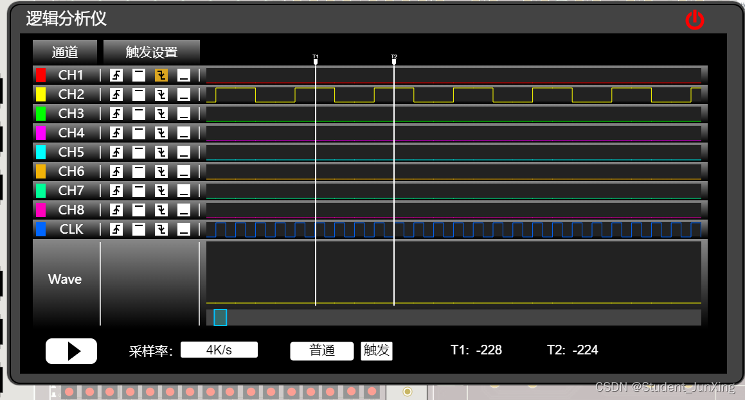Select rising edge trigger for CH6

(x=116, y=171)
